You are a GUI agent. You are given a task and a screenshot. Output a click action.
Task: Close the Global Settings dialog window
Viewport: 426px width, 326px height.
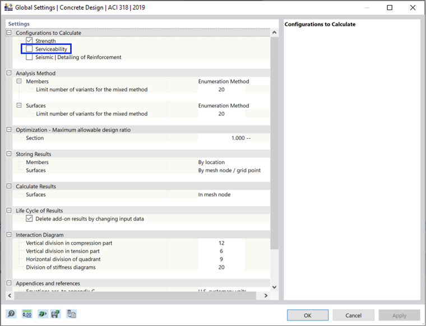pos(413,7)
